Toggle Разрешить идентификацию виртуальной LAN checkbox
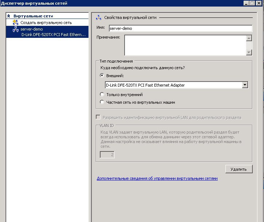This screenshot has height=222, width=264. 98,117
